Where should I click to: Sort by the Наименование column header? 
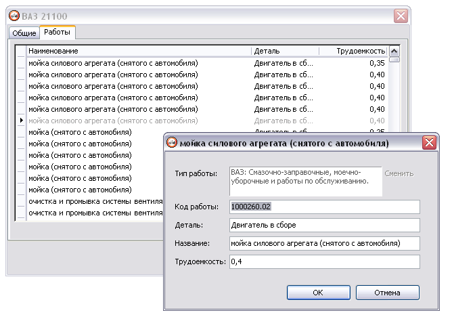pos(139,51)
